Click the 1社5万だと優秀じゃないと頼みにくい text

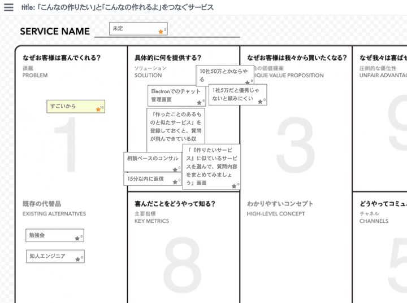tap(236, 94)
